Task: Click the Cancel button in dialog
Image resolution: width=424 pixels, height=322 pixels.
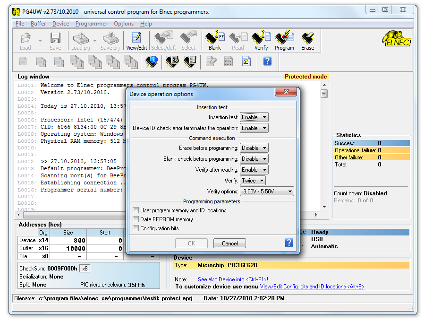Action: click(229, 243)
